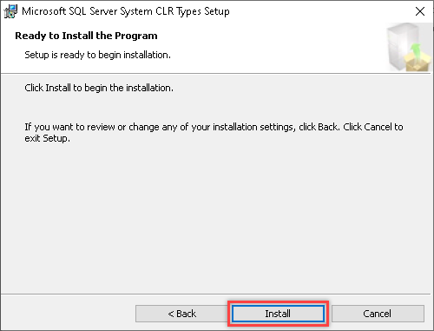Click the green arrow in the header graphic

(x=416, y=50)
